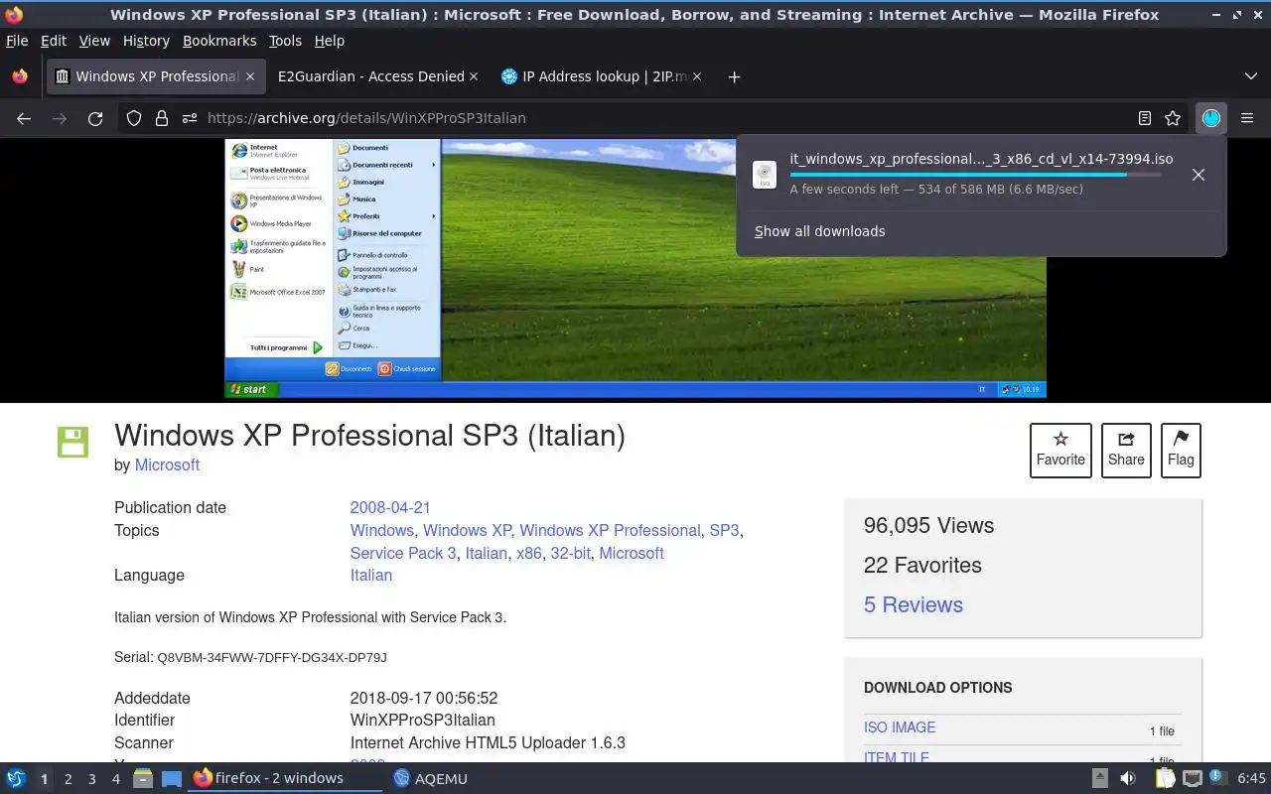Open the Microsoft author link
Viewport: 1271px width, 794px height.
(x=167, y=464)
